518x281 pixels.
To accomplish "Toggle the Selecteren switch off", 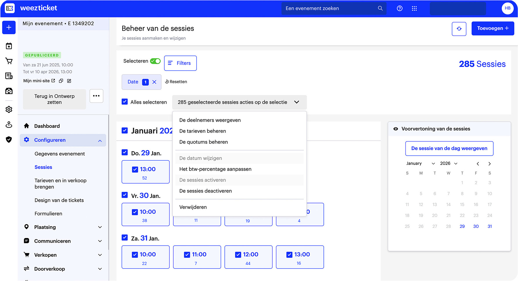I will point(155,61).
